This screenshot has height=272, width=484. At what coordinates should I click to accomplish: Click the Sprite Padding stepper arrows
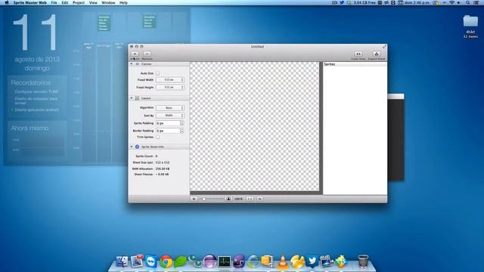(x=181, y=123)
